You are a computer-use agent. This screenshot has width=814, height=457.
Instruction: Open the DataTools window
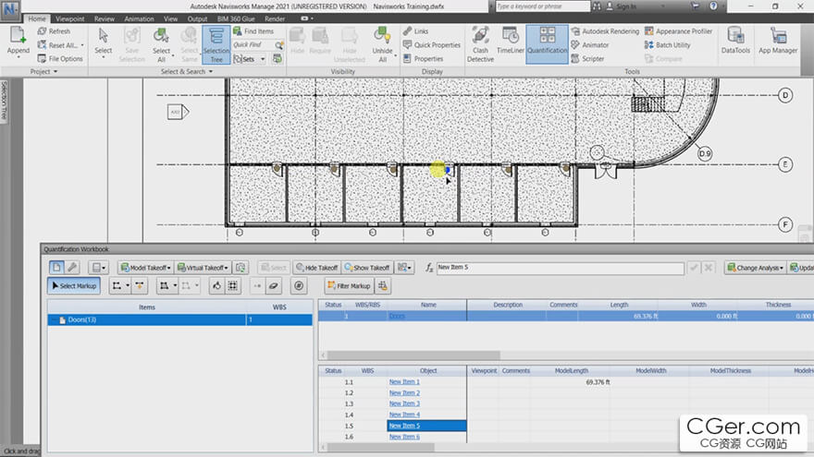pyautogui.click(x=735, y=41)
